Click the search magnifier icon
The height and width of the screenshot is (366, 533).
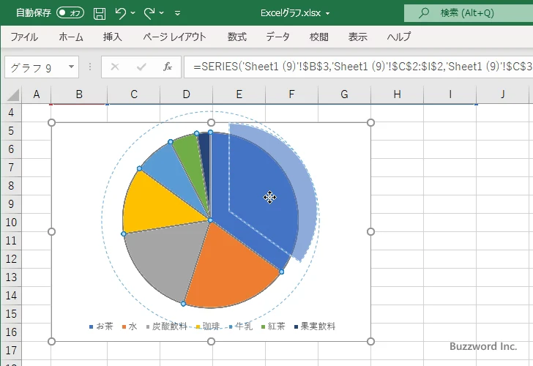point(423,12)
